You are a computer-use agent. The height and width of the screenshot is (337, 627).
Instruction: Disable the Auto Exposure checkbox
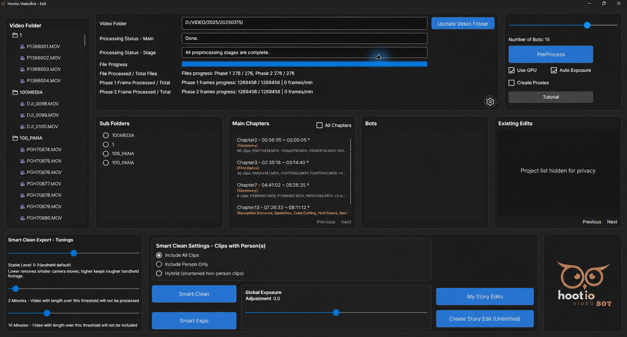tap(554, 70)
